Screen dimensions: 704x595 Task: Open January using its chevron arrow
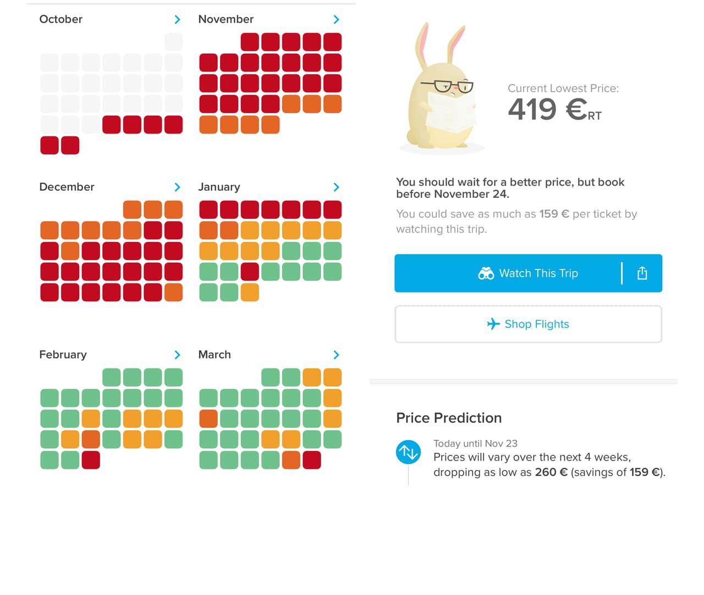point(336,187)
